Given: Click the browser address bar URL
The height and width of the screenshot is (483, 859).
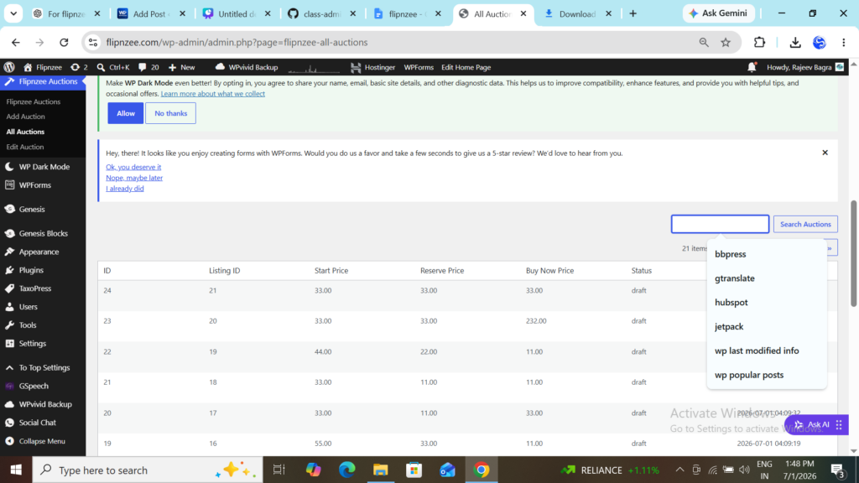Looking at the screenshot, I should 237,42.
